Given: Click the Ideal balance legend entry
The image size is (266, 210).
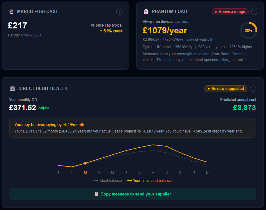Looking at the screenshot, I should pyautogui.click(x=107, y=181).
